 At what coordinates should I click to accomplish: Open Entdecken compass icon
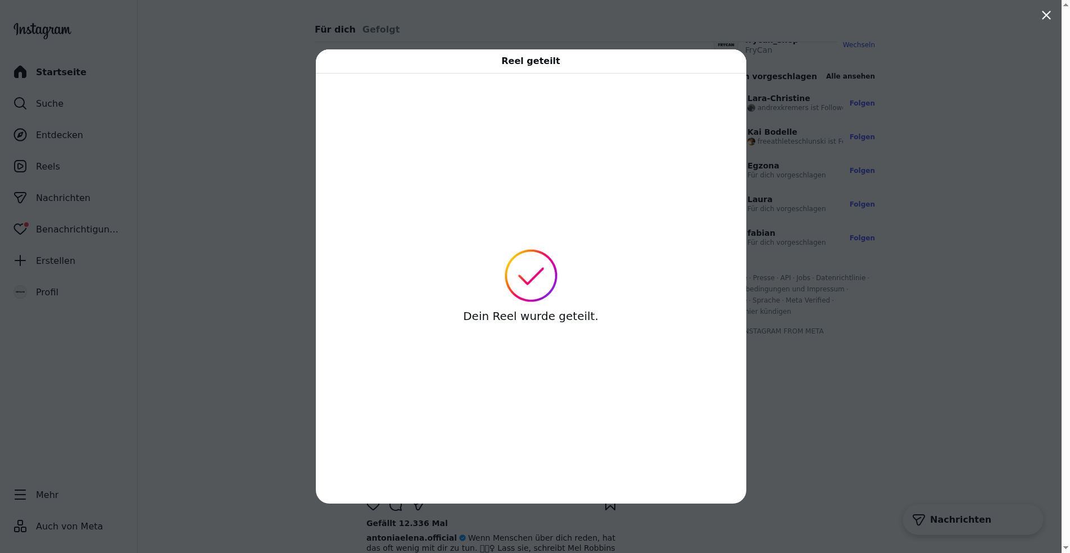pyautogui.click(x=20, y=135)
